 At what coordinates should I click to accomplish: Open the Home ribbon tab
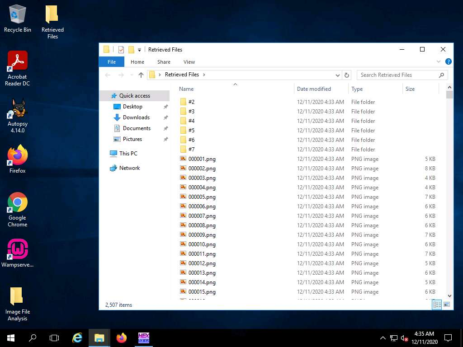(x=137, y=62)
